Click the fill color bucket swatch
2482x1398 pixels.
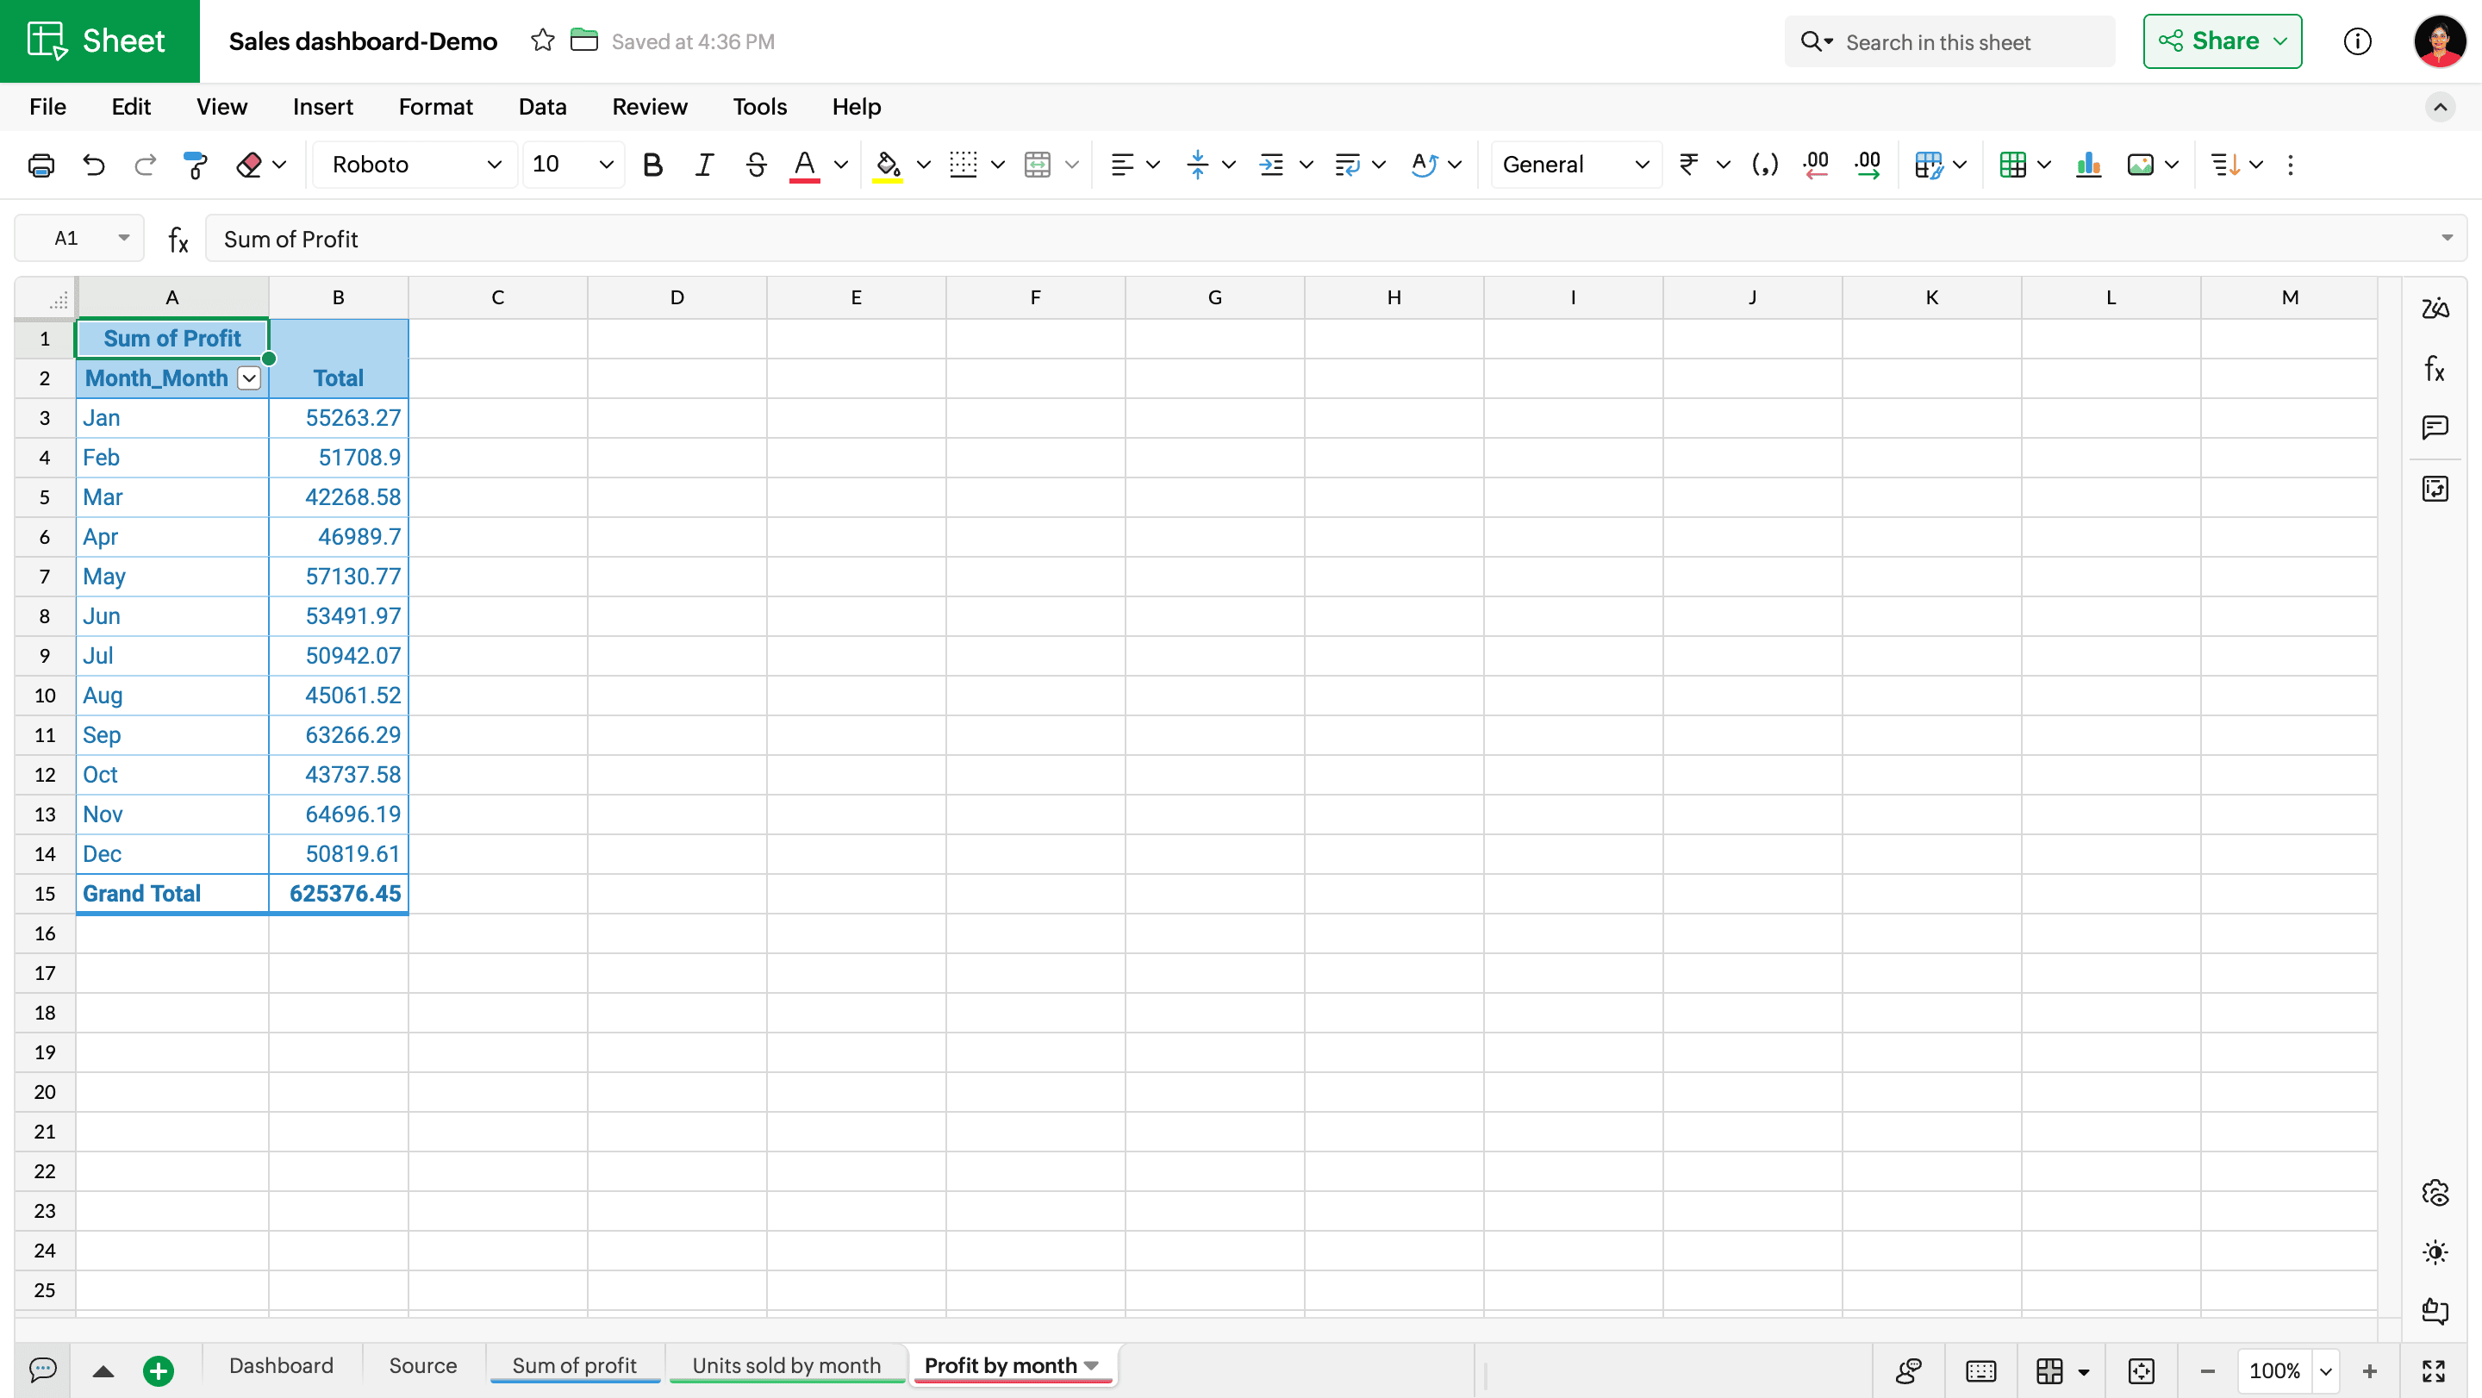[888, 165]
